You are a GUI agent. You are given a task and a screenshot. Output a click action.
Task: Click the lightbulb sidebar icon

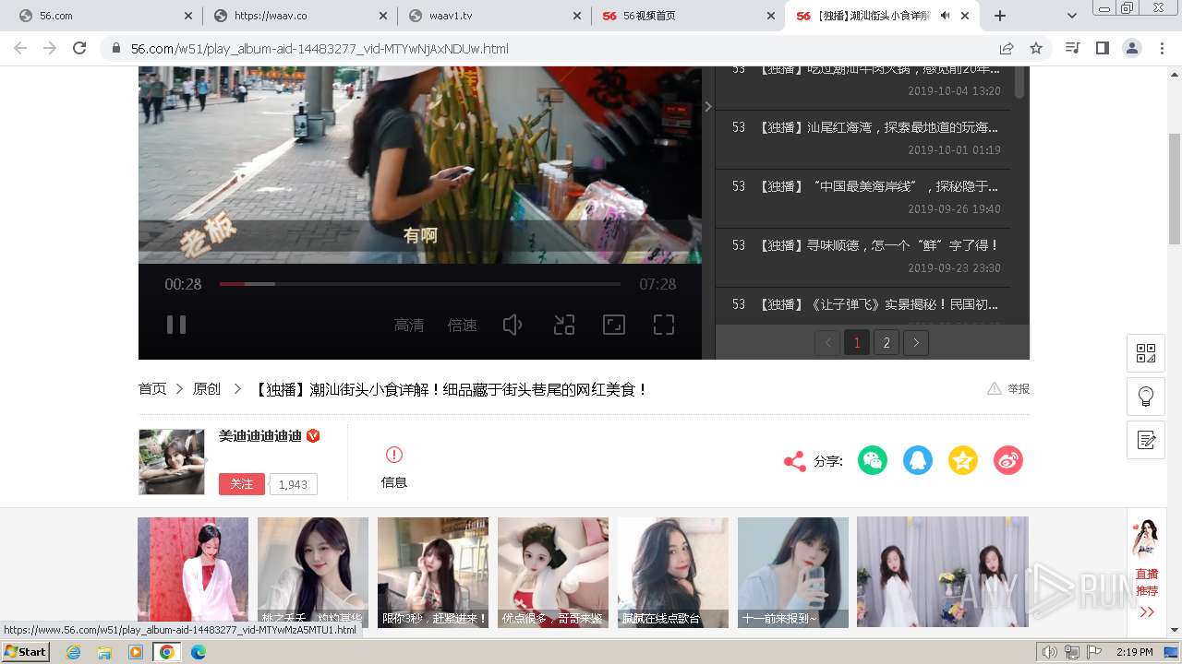pyautogui.click(x=1146, y=397)
